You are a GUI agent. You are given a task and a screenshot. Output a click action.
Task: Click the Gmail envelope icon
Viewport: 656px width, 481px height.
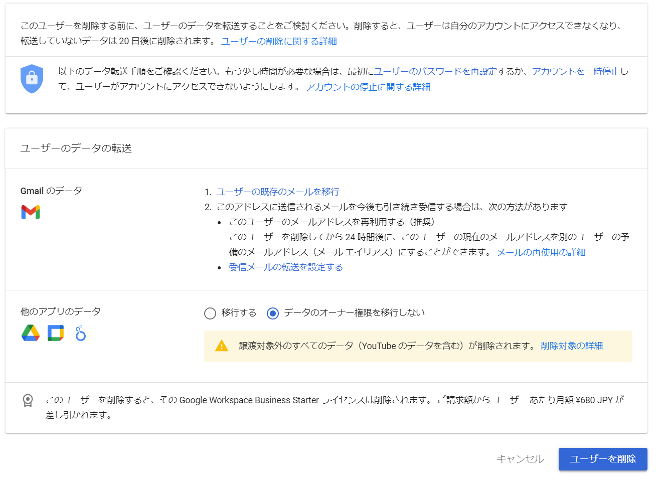click(x=31, y=212)
